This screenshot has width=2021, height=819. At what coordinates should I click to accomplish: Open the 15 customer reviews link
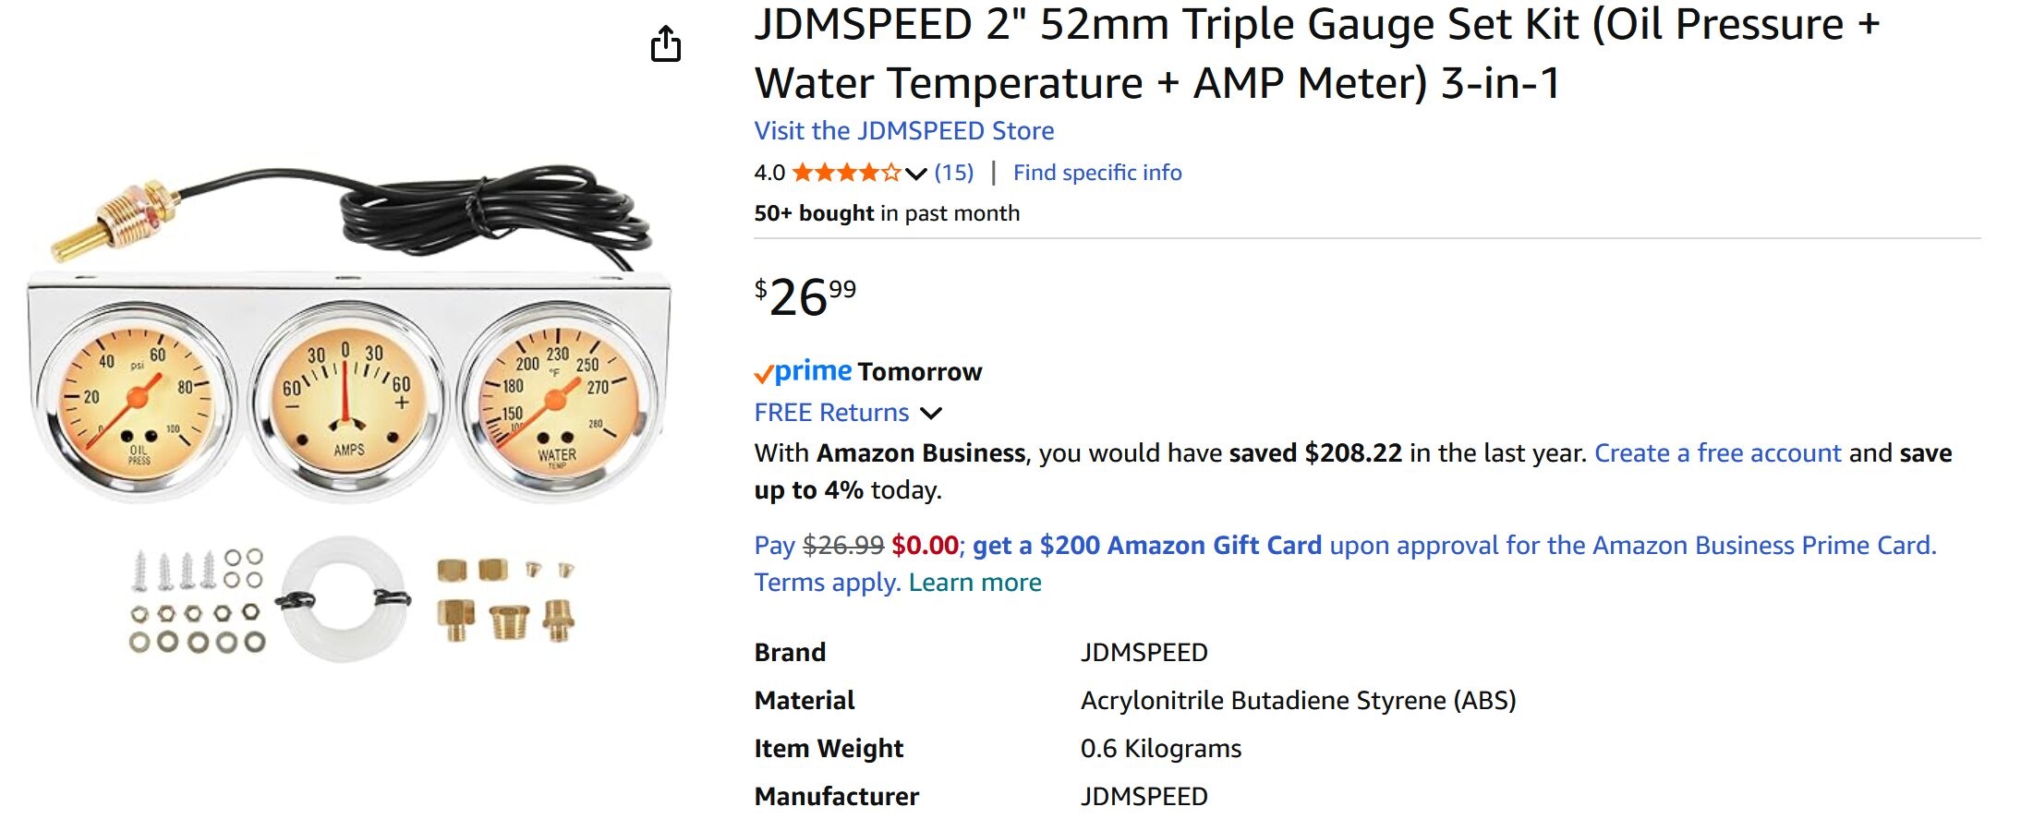(x=953, y=173)
